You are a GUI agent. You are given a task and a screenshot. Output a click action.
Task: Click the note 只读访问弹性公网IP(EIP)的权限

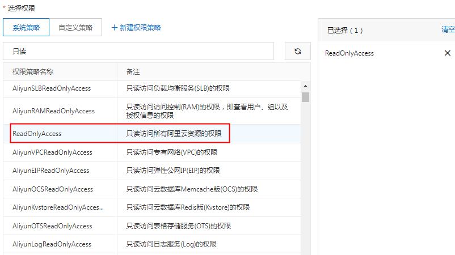click(x=173, y=171)
